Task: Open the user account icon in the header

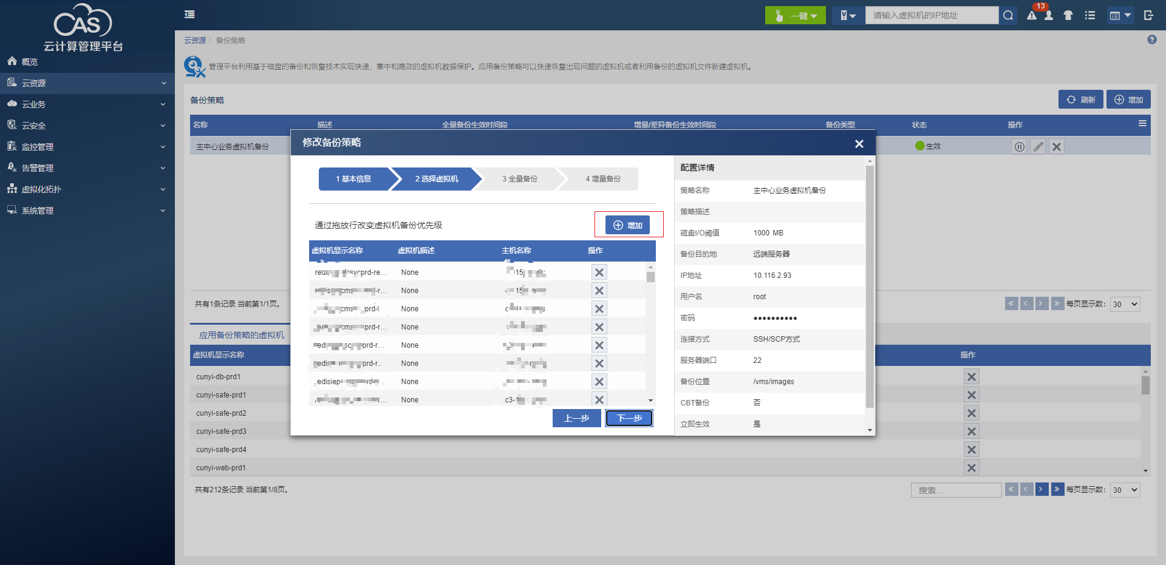Action: pos(1049,16)
